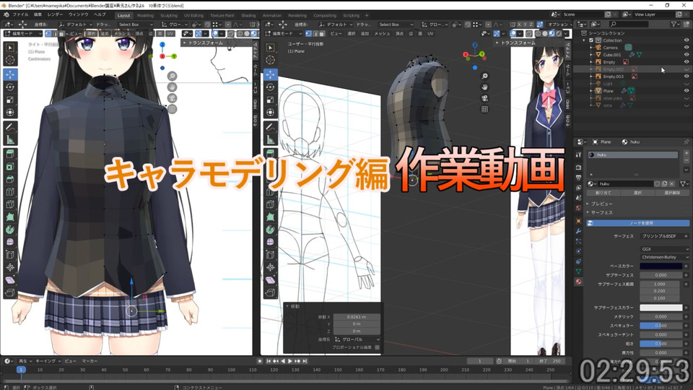Open the Window menu
The width and height of the screenshot is (693, 390).
(x=78, y=14)
